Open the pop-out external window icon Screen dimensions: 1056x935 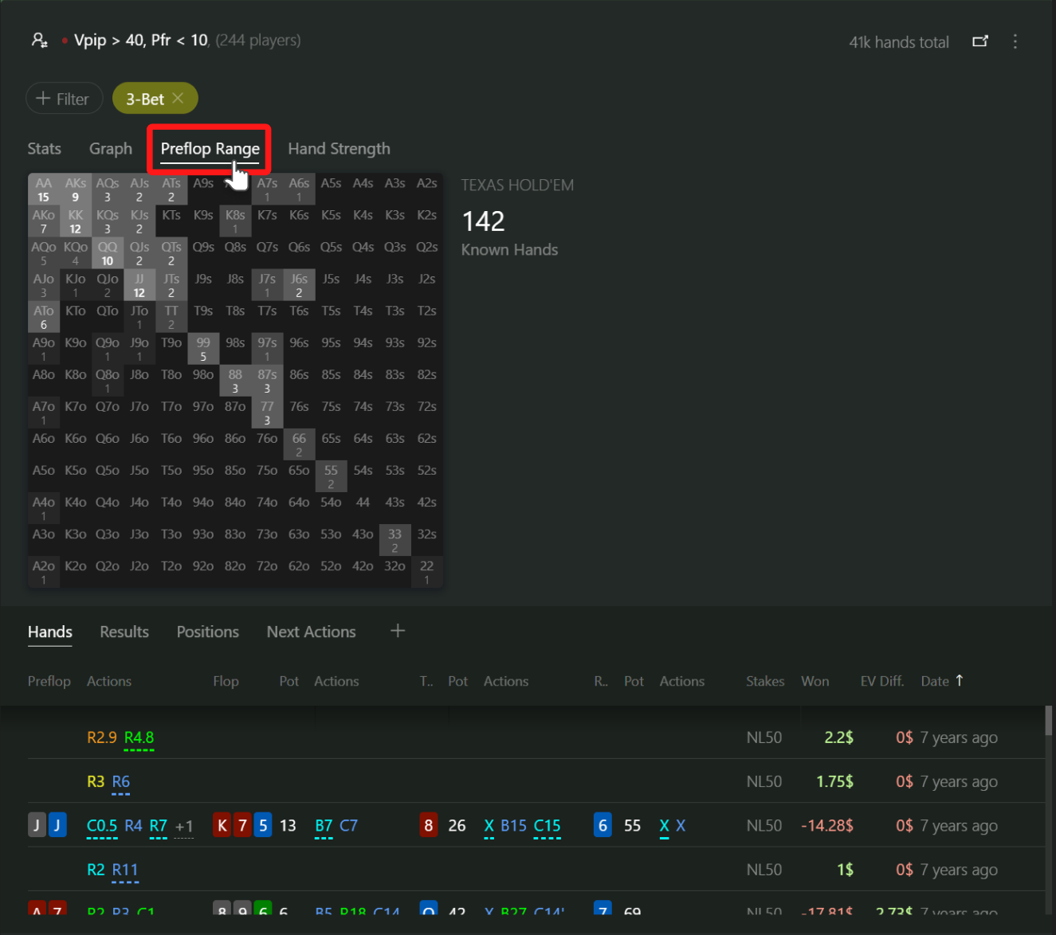coord(979,41)
